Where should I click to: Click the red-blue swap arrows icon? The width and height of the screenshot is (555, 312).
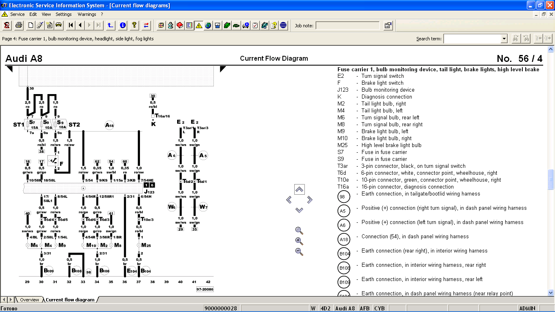(x=146, y=25)
